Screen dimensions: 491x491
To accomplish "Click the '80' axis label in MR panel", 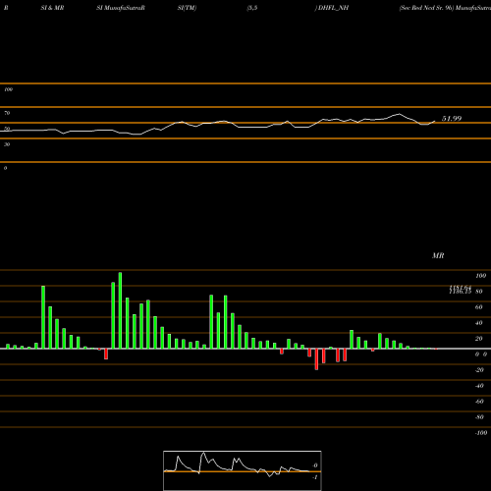I will pos(479,292).
